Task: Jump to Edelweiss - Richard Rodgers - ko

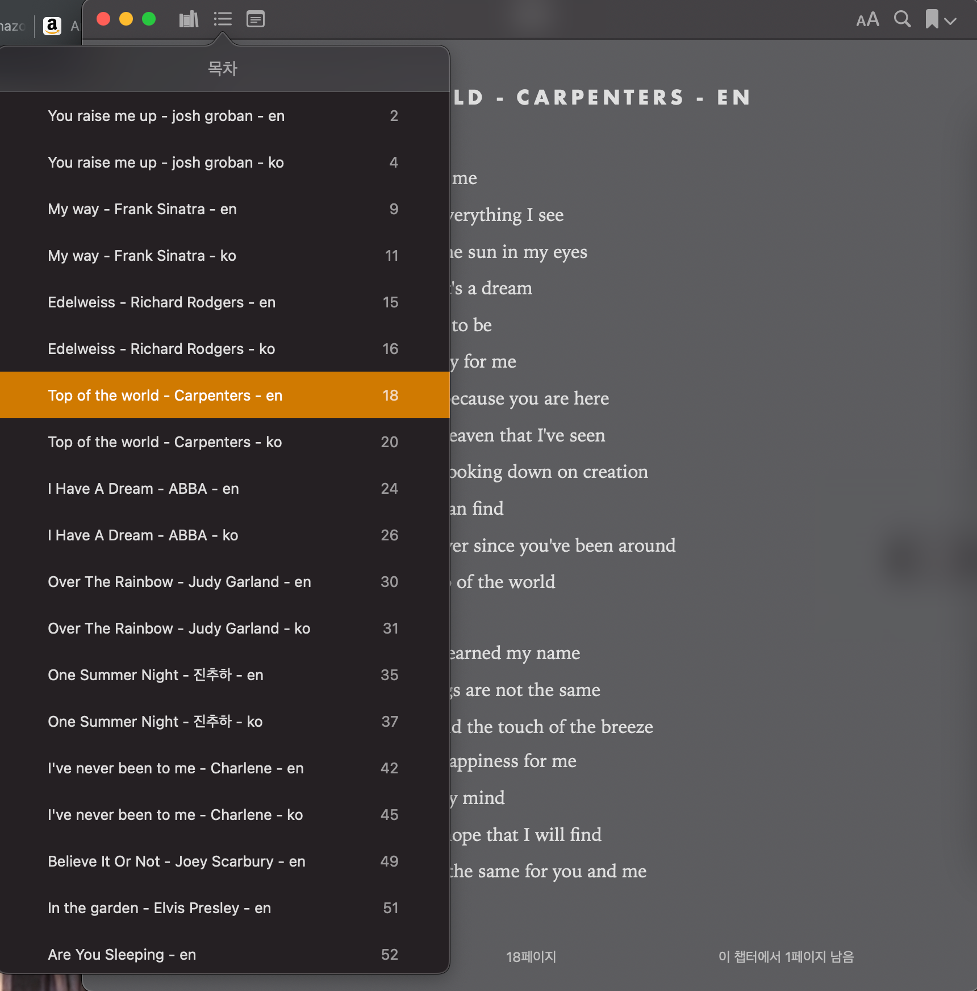Action: (x=224, y=349)
